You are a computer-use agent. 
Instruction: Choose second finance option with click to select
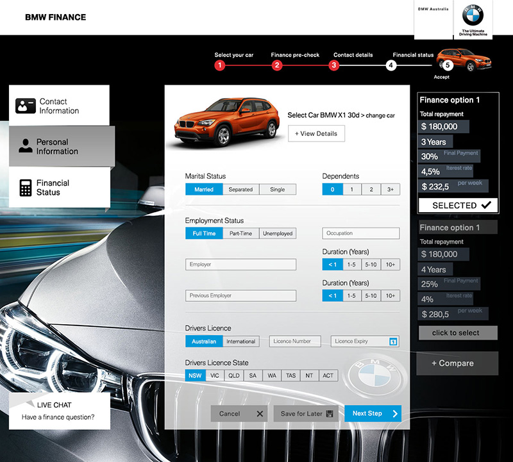click(457, 333)
